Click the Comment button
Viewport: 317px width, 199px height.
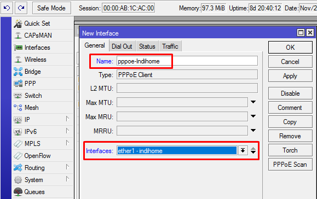[290, 108]
